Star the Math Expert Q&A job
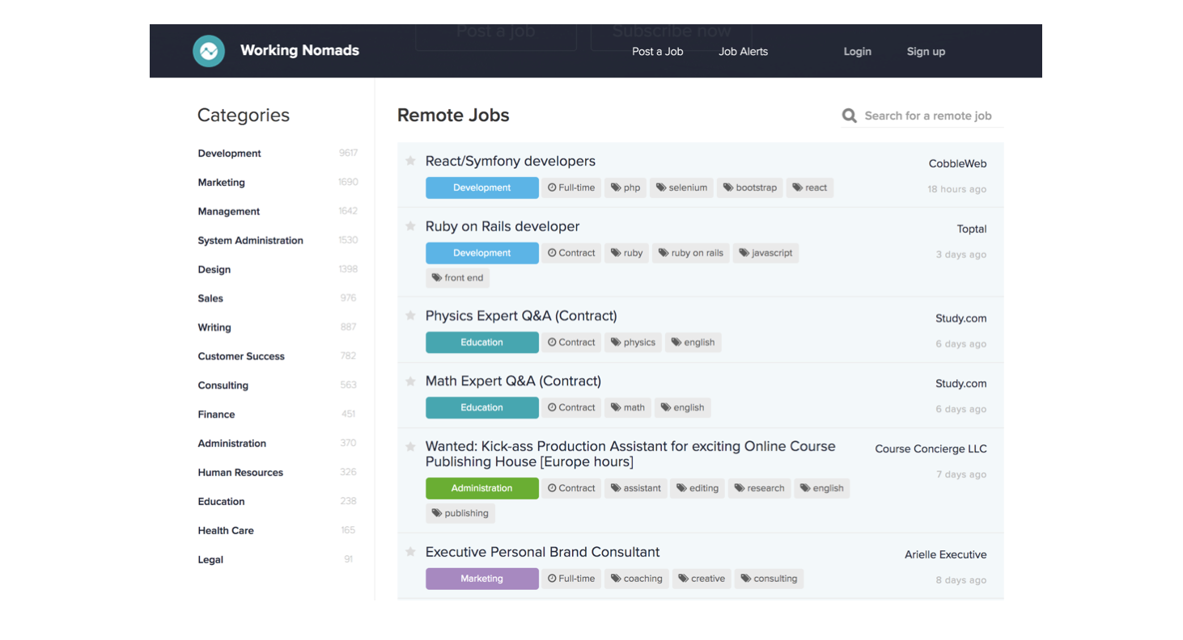This screenshot has height=640, width=1183. coord(410,381)
